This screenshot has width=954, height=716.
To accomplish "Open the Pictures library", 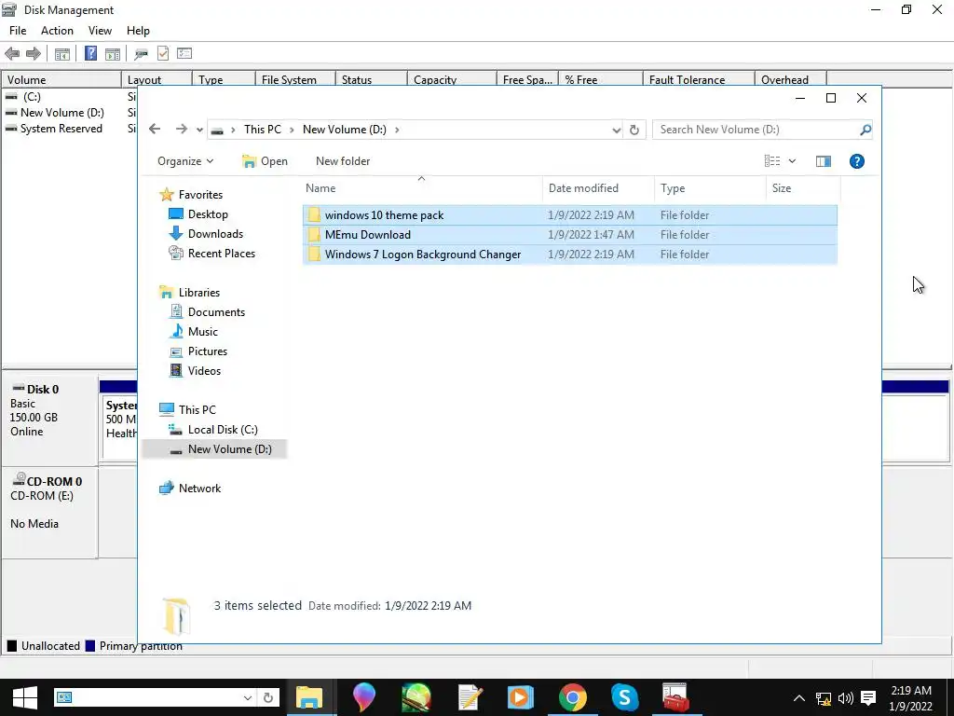I will coord(208,351).
